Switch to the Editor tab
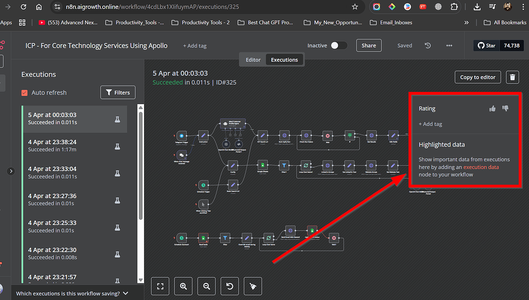This screenshot has height=300, width=529. click(x=253, y=60)
